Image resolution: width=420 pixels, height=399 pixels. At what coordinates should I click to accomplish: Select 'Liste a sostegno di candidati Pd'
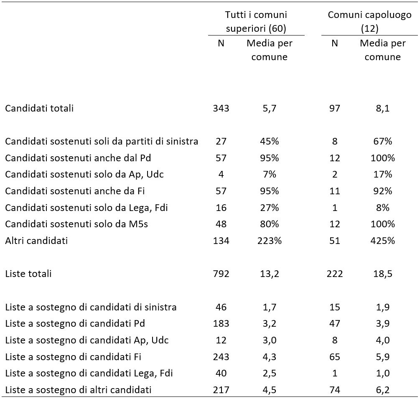click(75, 323)
